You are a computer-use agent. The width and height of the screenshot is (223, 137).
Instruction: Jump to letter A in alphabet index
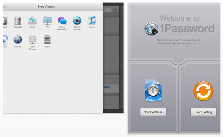121,13
